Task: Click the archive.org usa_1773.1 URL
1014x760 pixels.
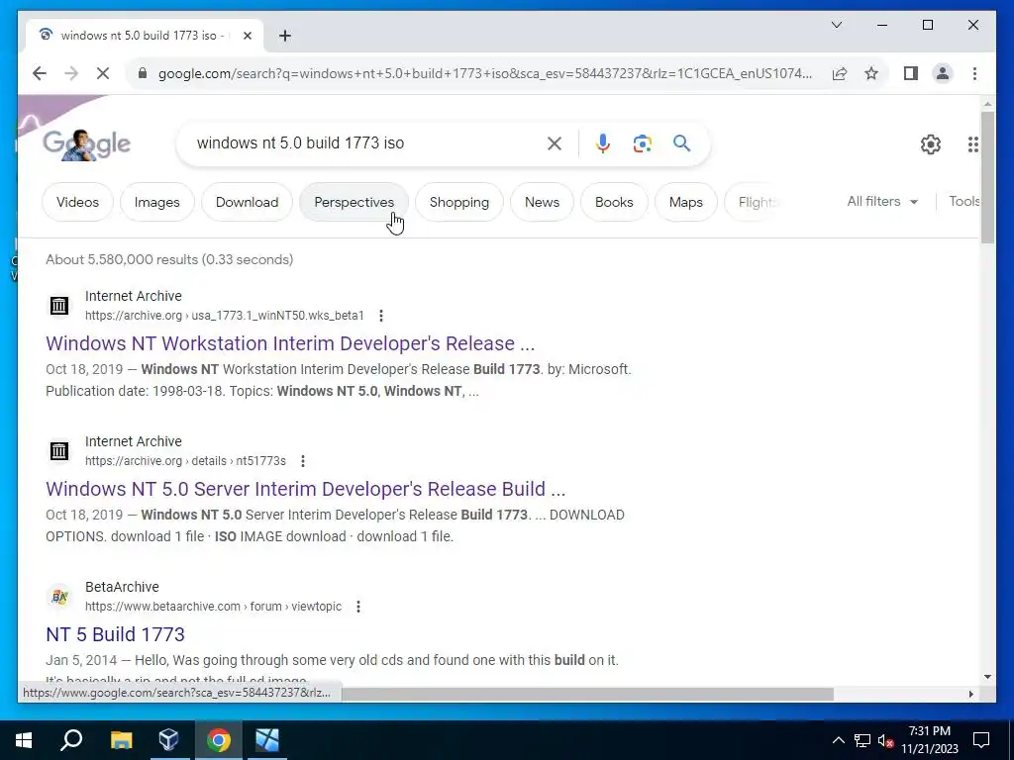Action: [225, 316]
